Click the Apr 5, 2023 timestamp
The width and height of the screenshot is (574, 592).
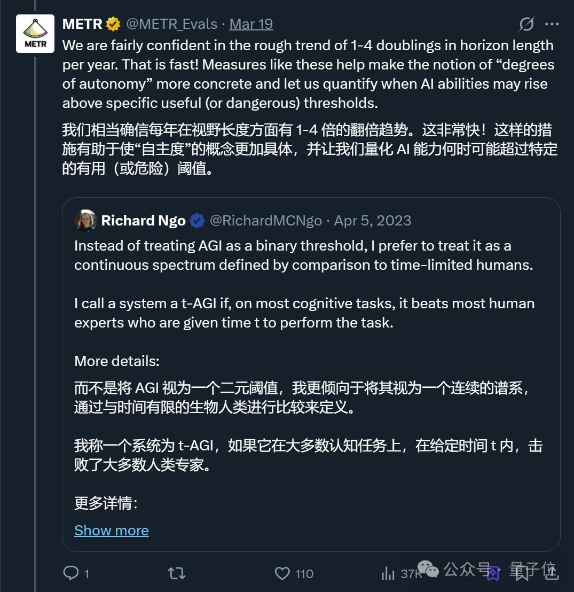click(372, 220)
